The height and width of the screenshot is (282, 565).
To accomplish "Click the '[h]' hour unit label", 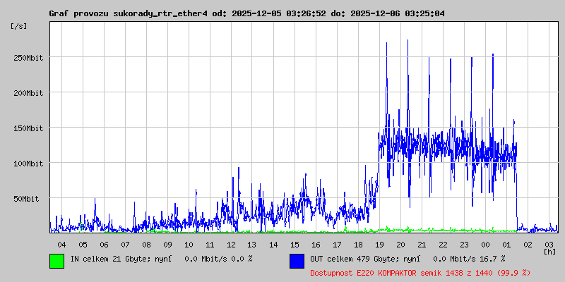I will coord(549,252).
